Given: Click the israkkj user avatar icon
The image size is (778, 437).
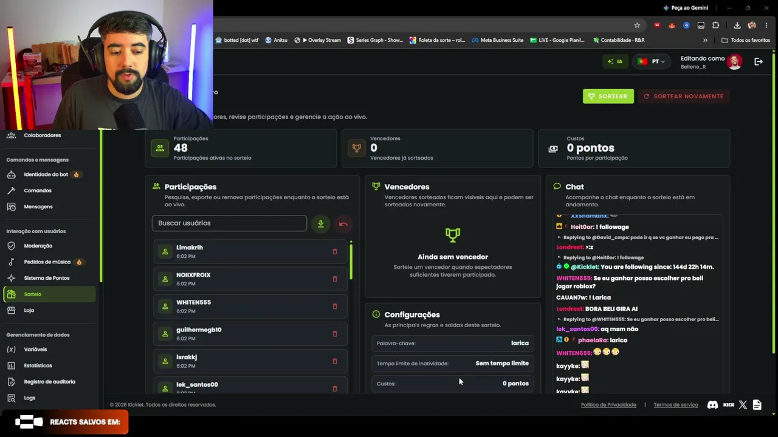Looking at the screenshot, I should coord(165,361).
